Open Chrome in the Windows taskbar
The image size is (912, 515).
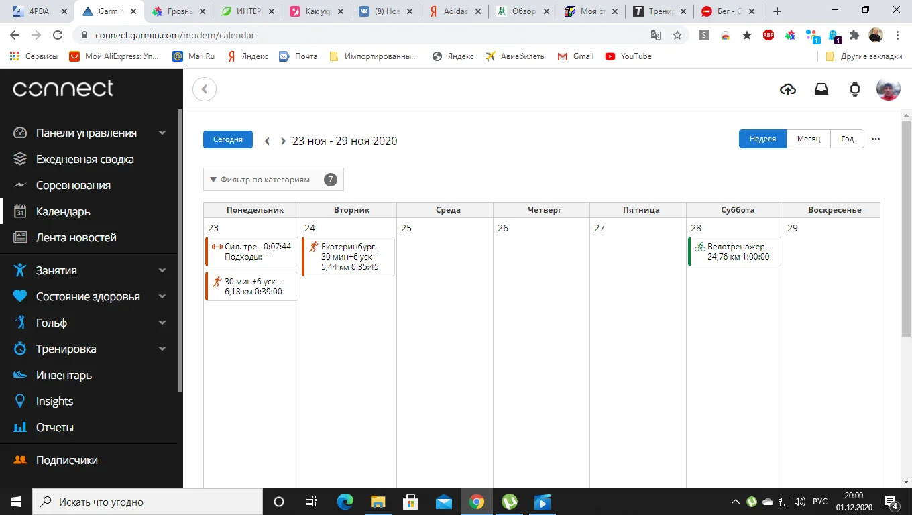pyautogui.click(x=477, y=502)
